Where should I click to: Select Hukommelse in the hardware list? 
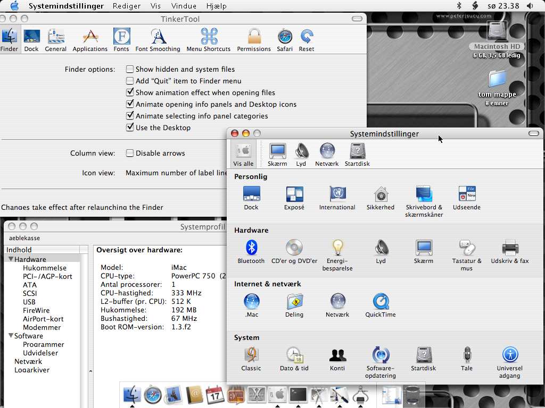point(45,268)
